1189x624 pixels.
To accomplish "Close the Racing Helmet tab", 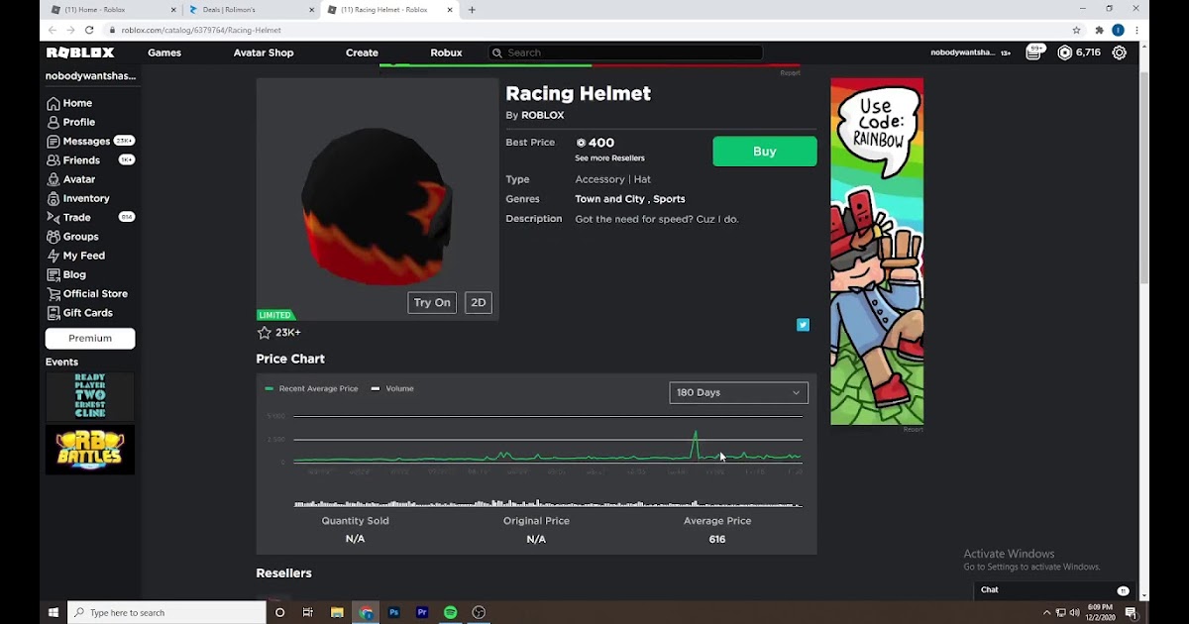I will [x=449, y=10].
